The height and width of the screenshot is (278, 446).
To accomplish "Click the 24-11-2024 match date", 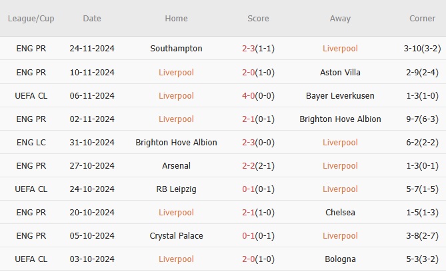I will pos(92,49).
